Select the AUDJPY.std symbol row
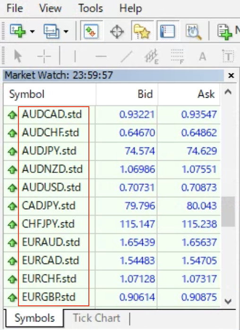This screenshot has height=330, width=240. pos(112,151)
